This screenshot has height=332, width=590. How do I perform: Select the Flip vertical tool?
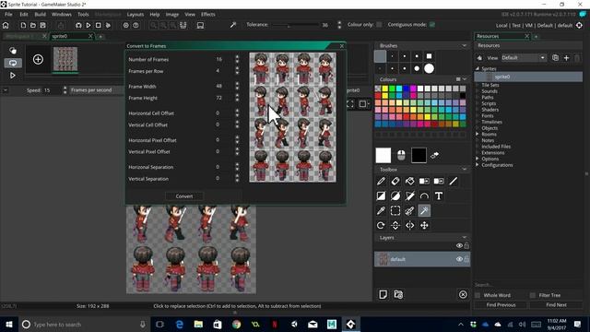[395, 225]
